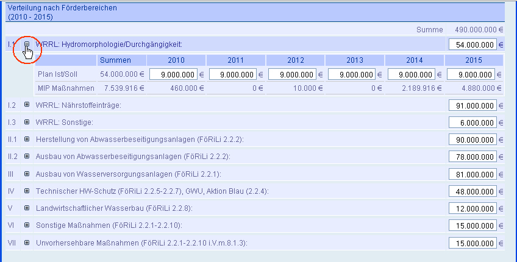Viewport: 517px width, 262px height.
Task: Expand VI Sonstige Maßnahmen row
Action: (27, 225)
